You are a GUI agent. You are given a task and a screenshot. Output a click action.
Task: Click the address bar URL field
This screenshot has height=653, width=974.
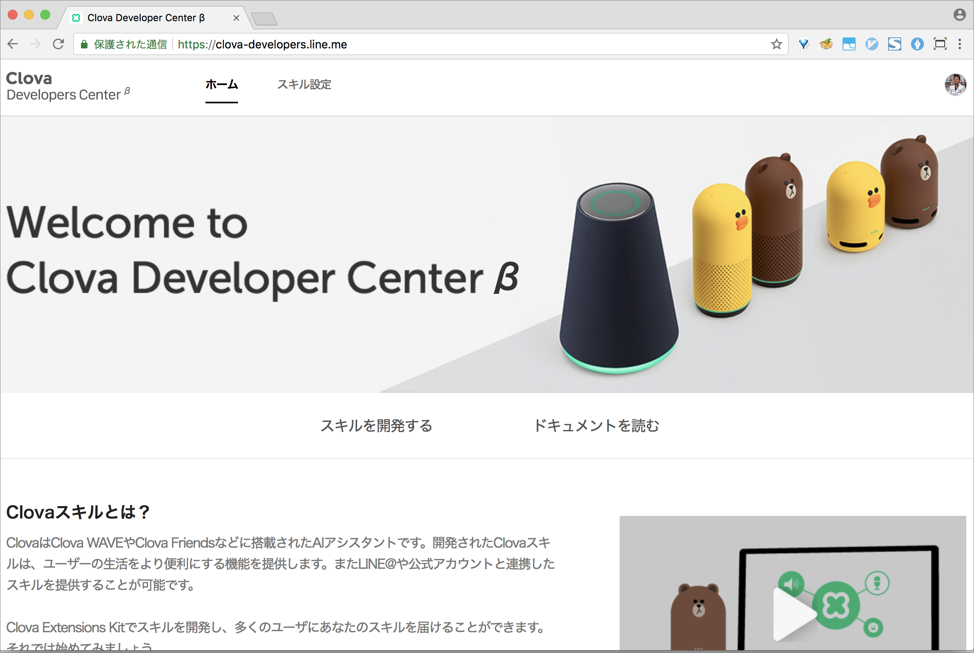point(430,44)
